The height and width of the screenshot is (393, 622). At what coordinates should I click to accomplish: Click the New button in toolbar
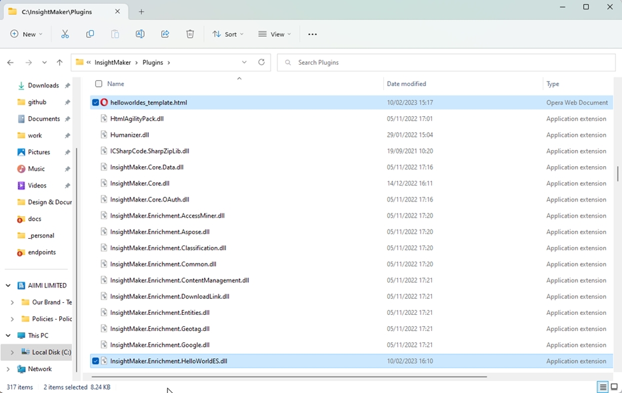27,34
